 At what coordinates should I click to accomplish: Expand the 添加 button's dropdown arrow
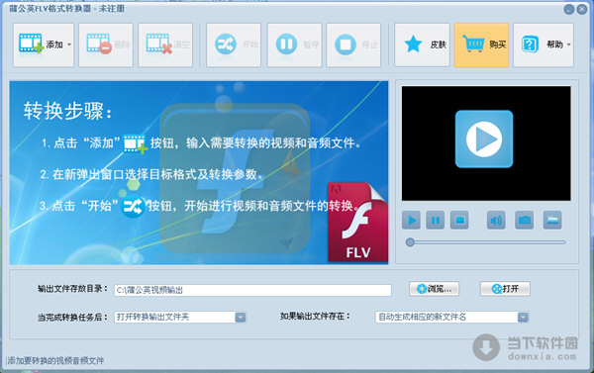click(x=69, y=45)
